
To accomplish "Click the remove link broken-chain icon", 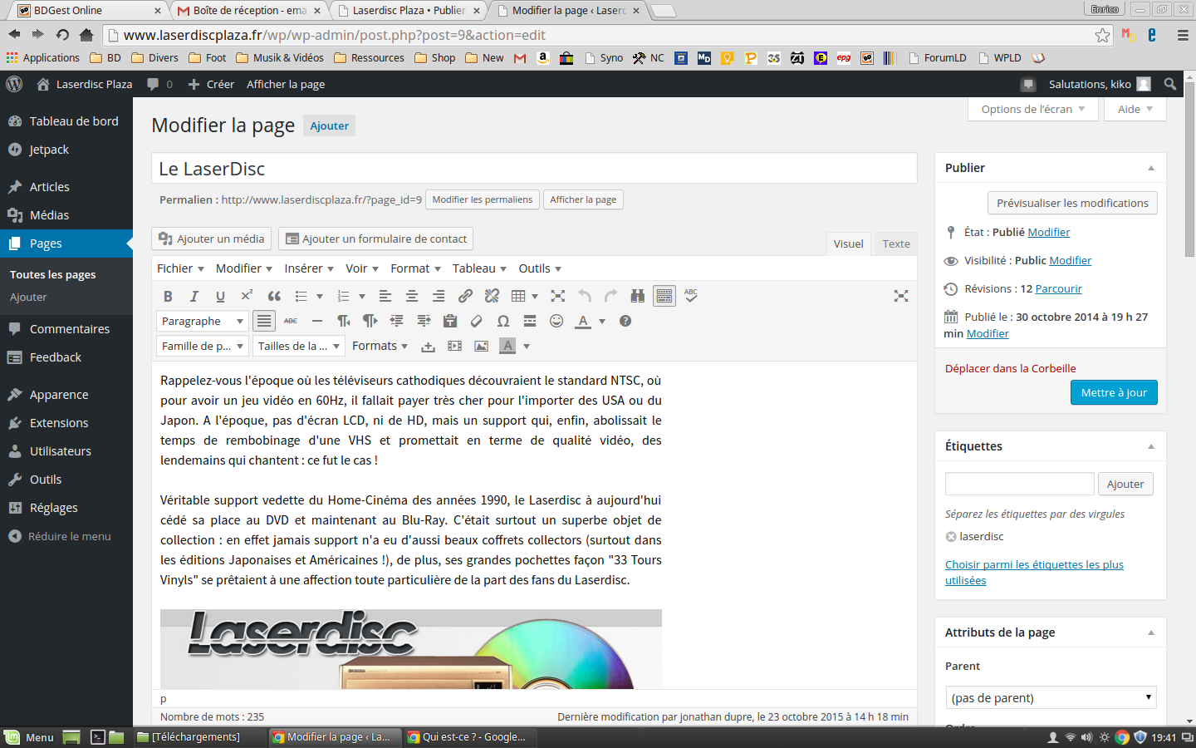I will click(492, 296).
